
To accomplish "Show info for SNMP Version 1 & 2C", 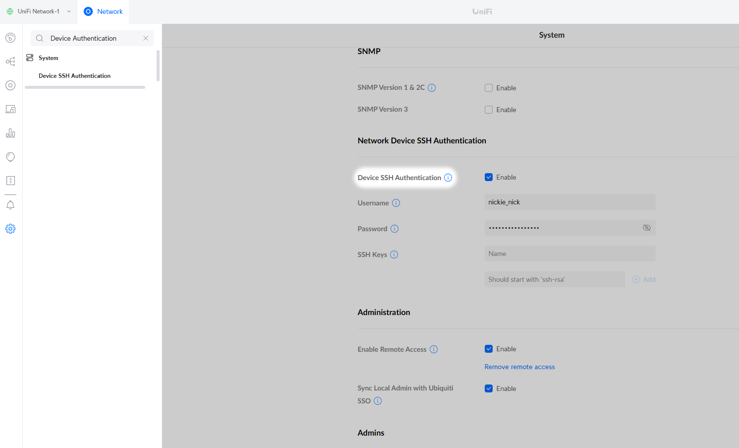I will coord(432,88).
